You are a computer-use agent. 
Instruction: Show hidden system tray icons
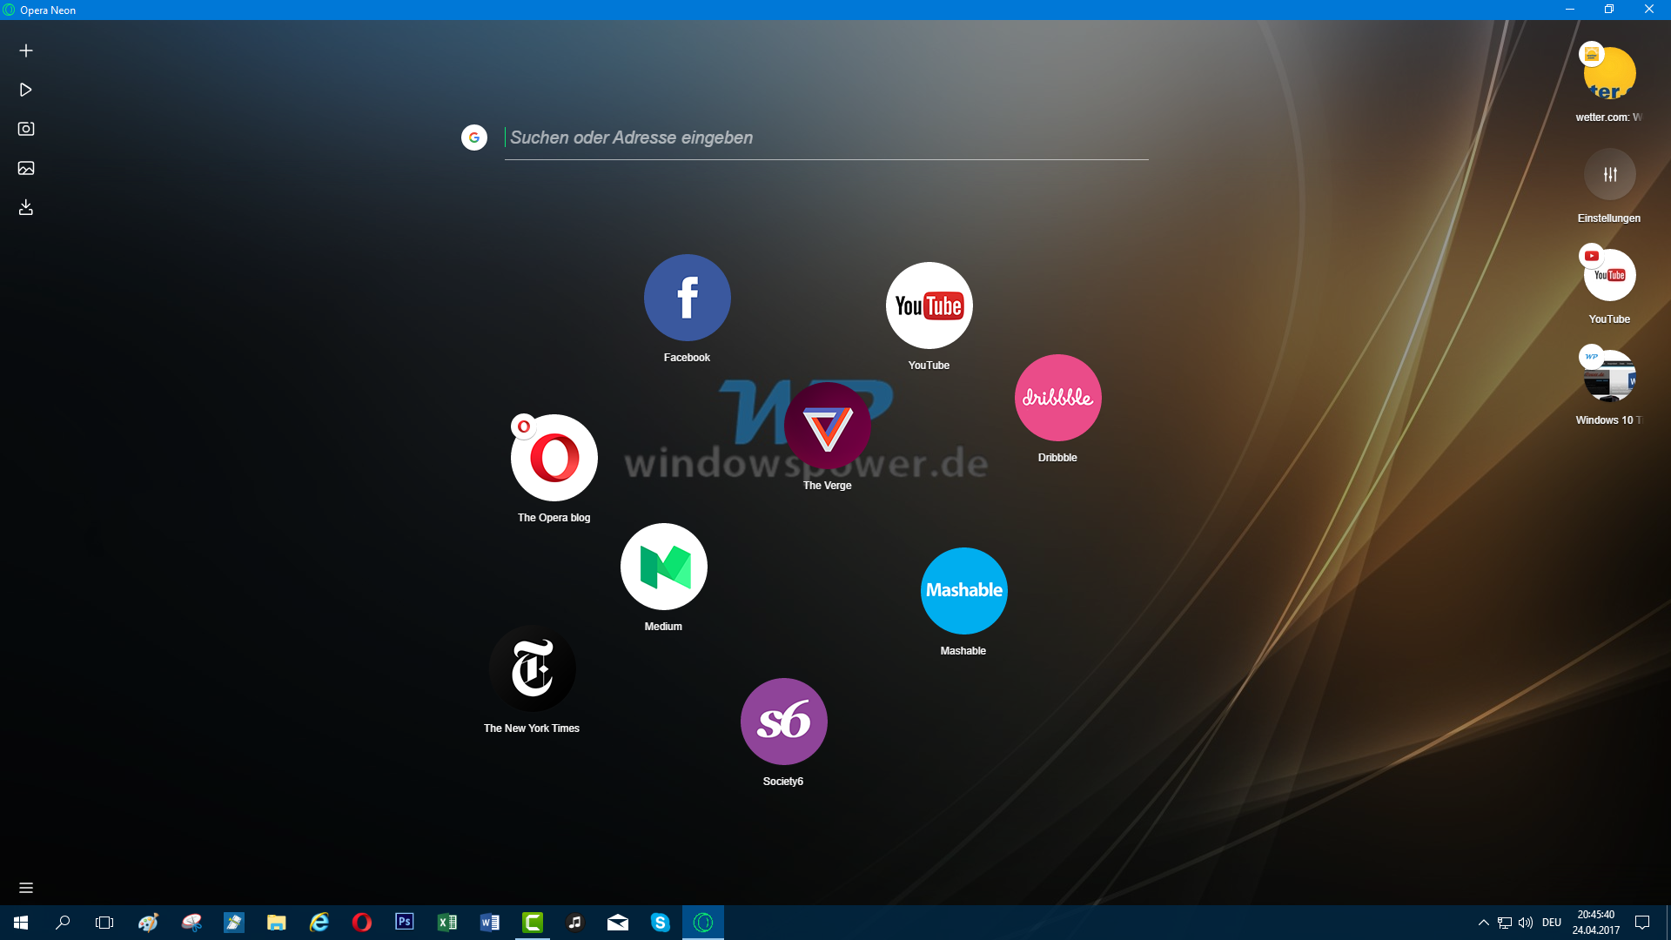1484,923
